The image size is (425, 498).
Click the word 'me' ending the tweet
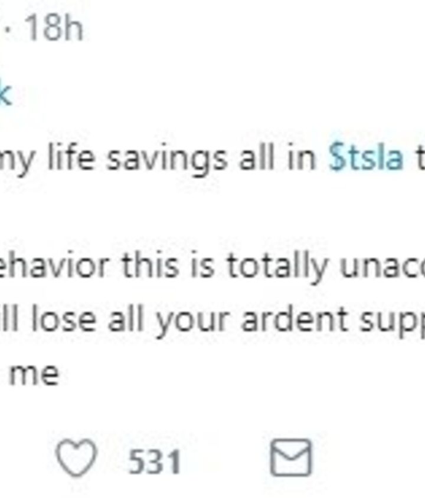click(x=34, y=374)
